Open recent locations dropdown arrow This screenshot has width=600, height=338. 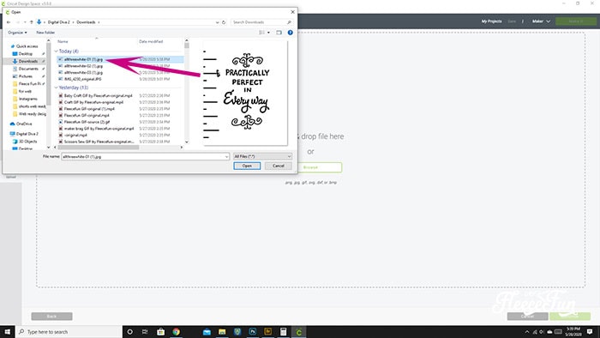pyautogui.click(x=25, y=22)
